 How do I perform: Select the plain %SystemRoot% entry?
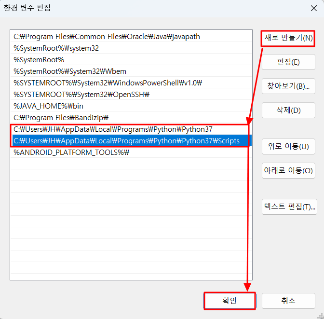coord(131,60)
